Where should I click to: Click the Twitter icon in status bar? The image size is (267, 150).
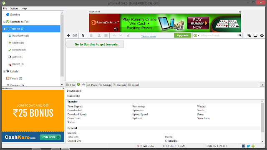(x=249, y=146)
